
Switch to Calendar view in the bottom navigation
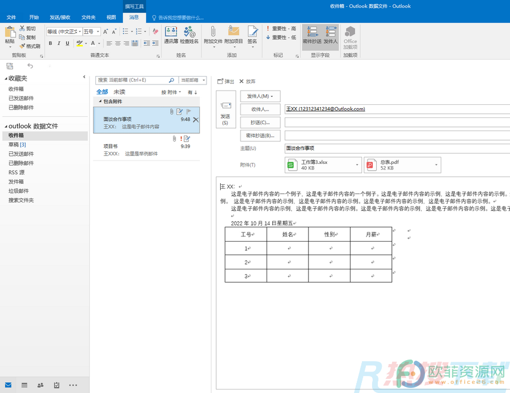point(24,385)
